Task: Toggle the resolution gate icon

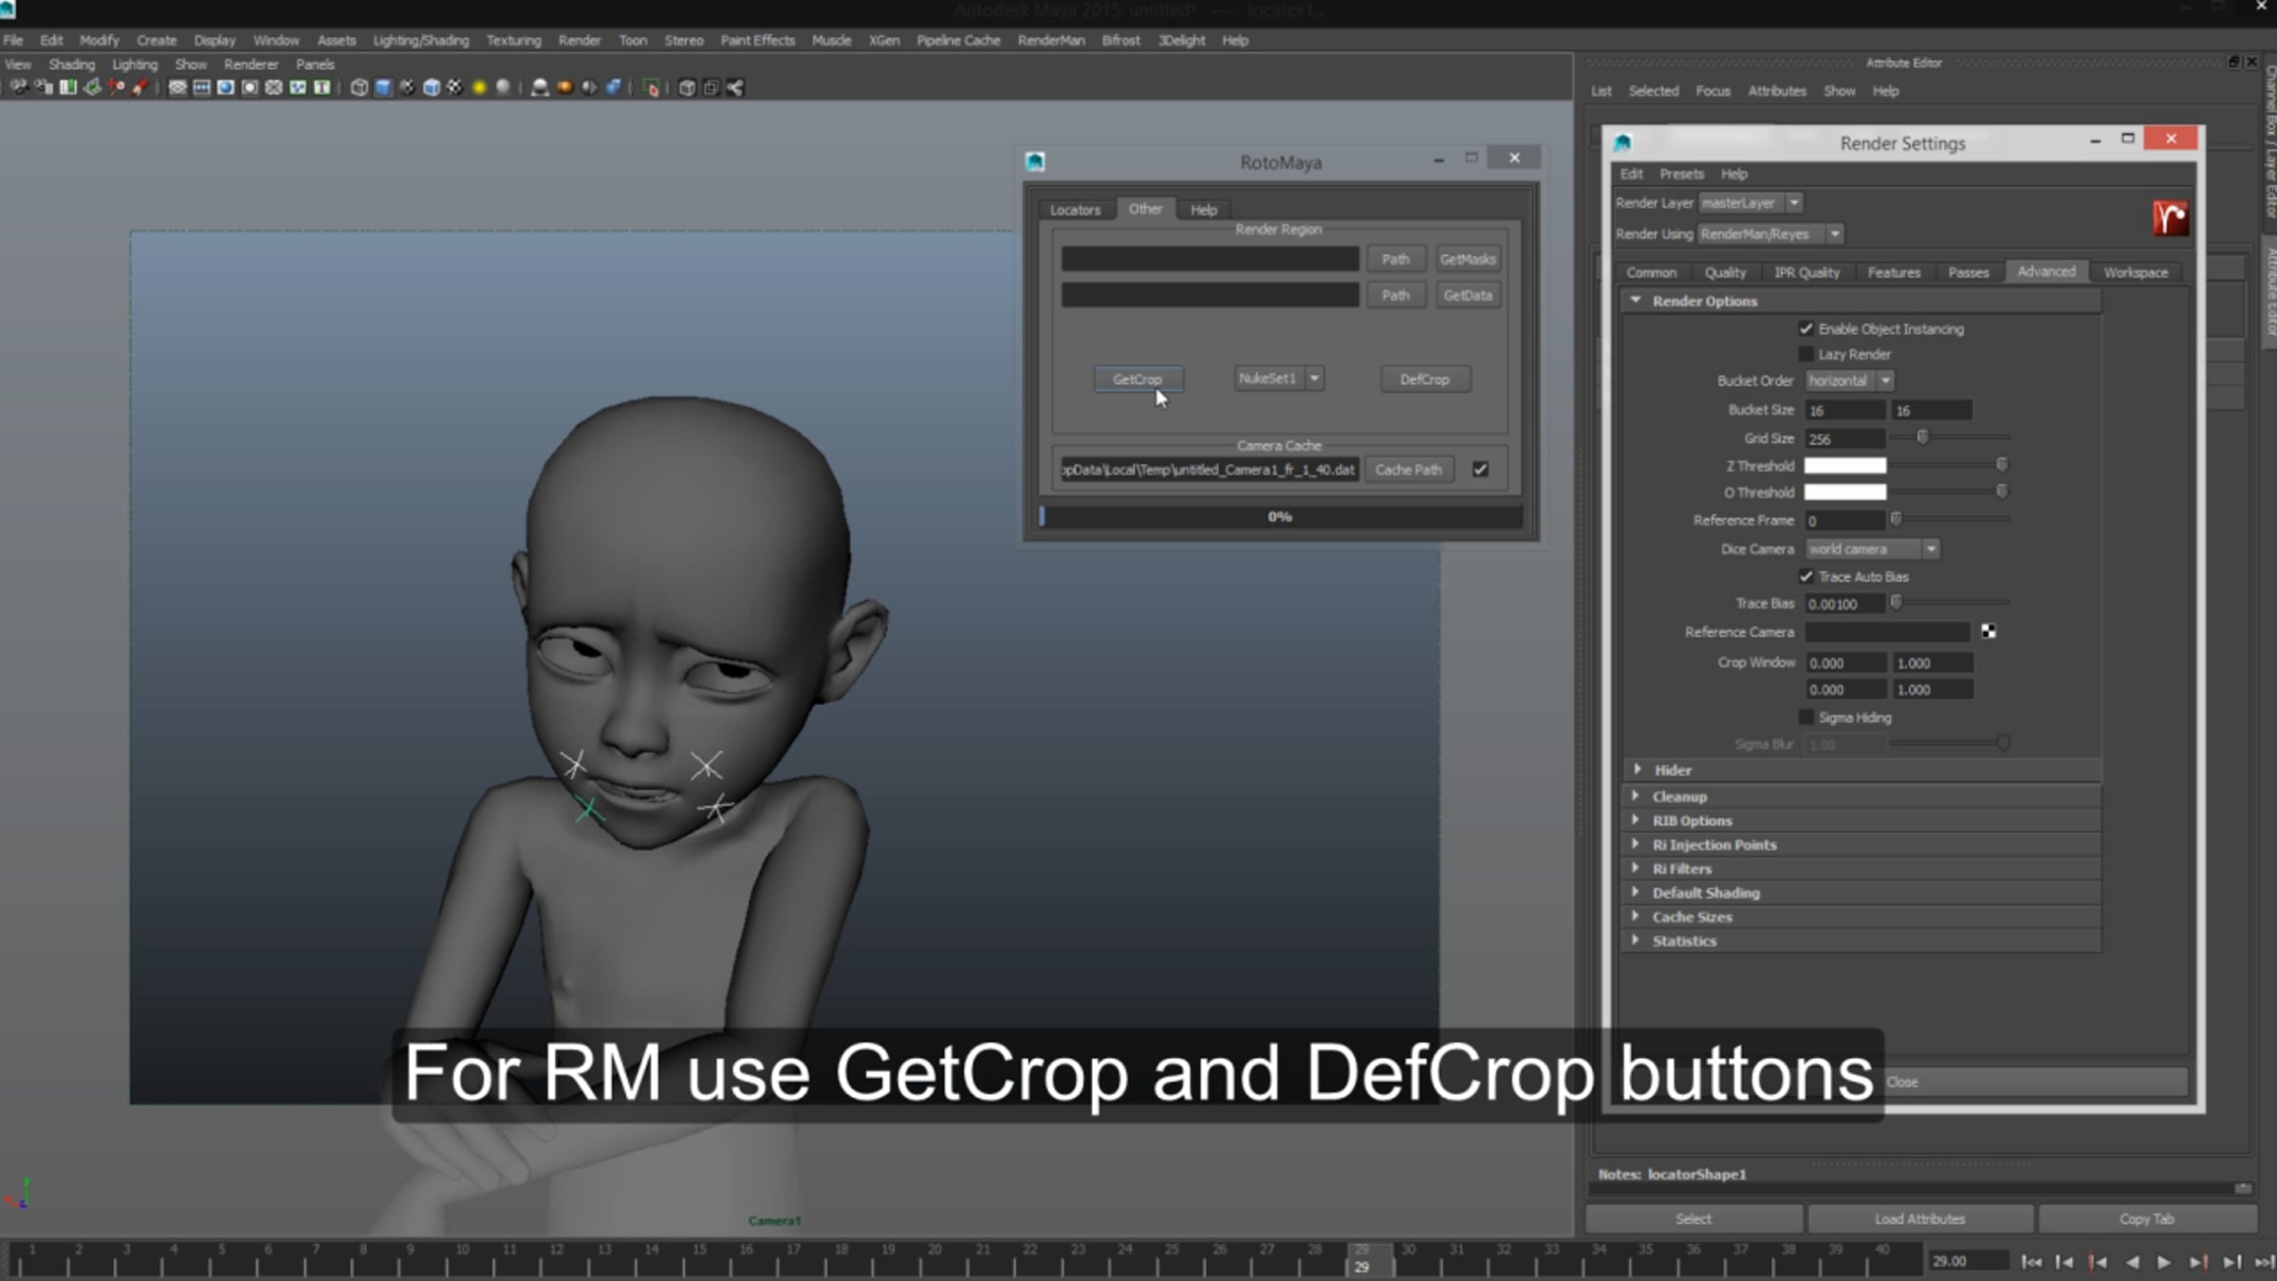Action: 226,88
